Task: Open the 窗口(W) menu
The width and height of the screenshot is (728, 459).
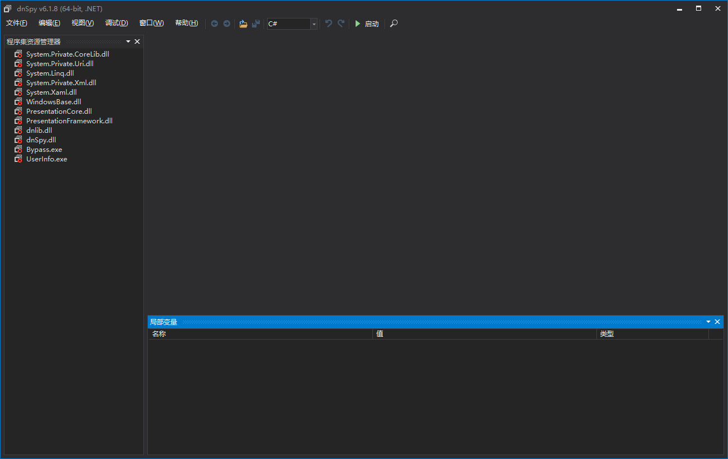Action: (151, 23)
